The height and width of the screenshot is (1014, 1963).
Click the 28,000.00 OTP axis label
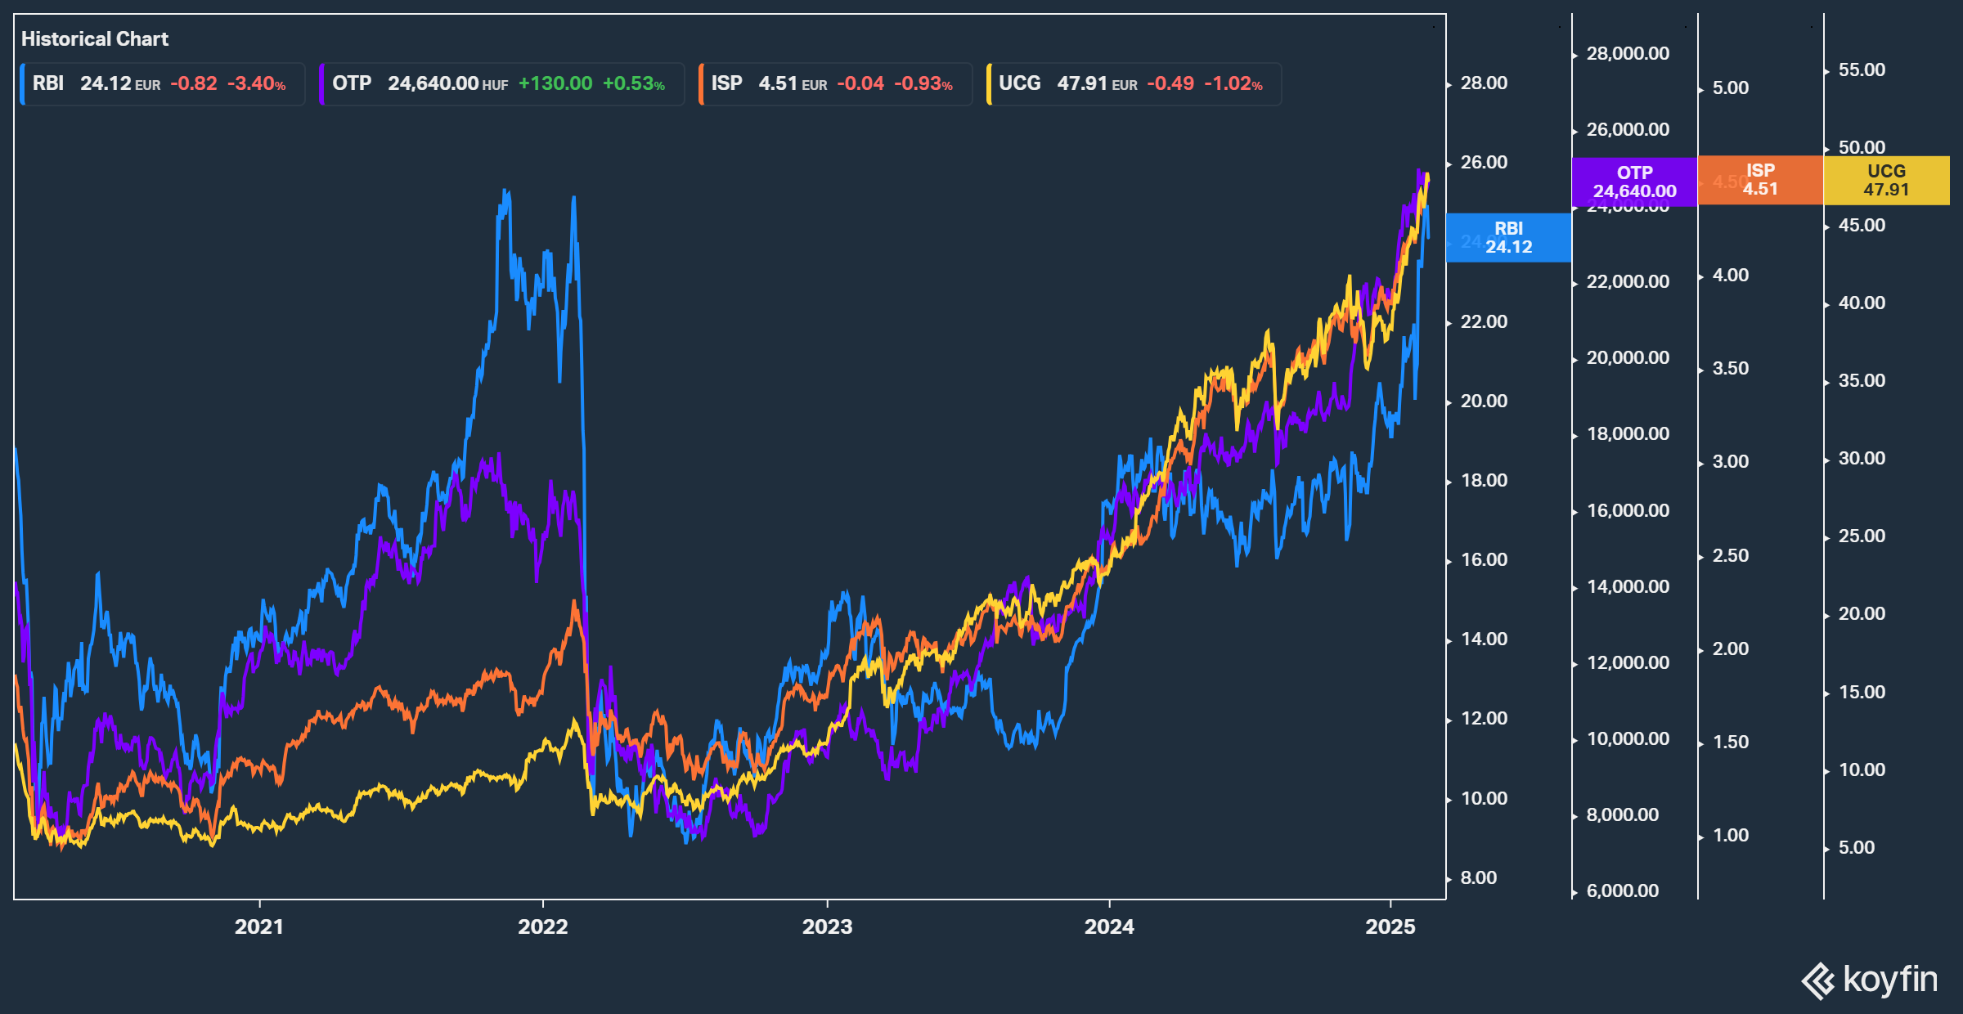point(1628,54)
